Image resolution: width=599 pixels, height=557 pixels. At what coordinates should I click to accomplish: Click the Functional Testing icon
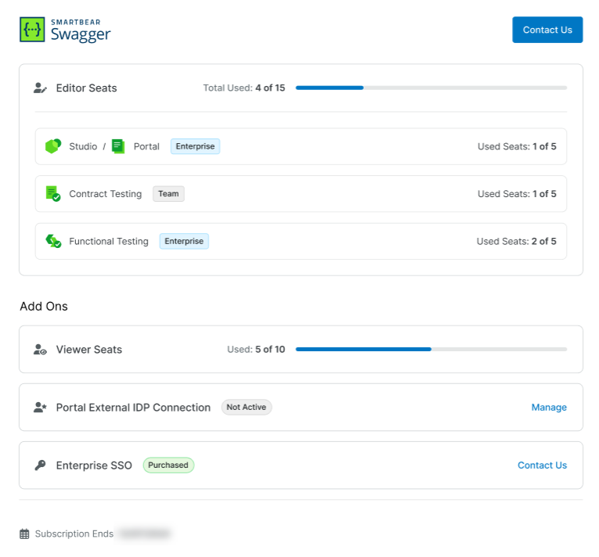click(53, 241)
